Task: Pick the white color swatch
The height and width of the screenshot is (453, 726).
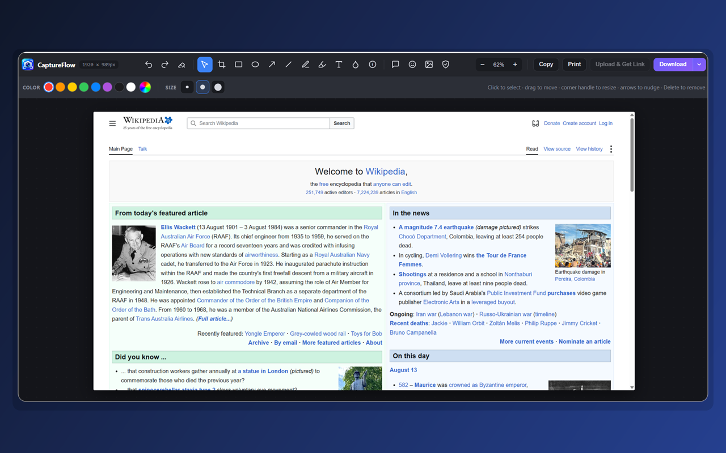Action: (131, 87)
